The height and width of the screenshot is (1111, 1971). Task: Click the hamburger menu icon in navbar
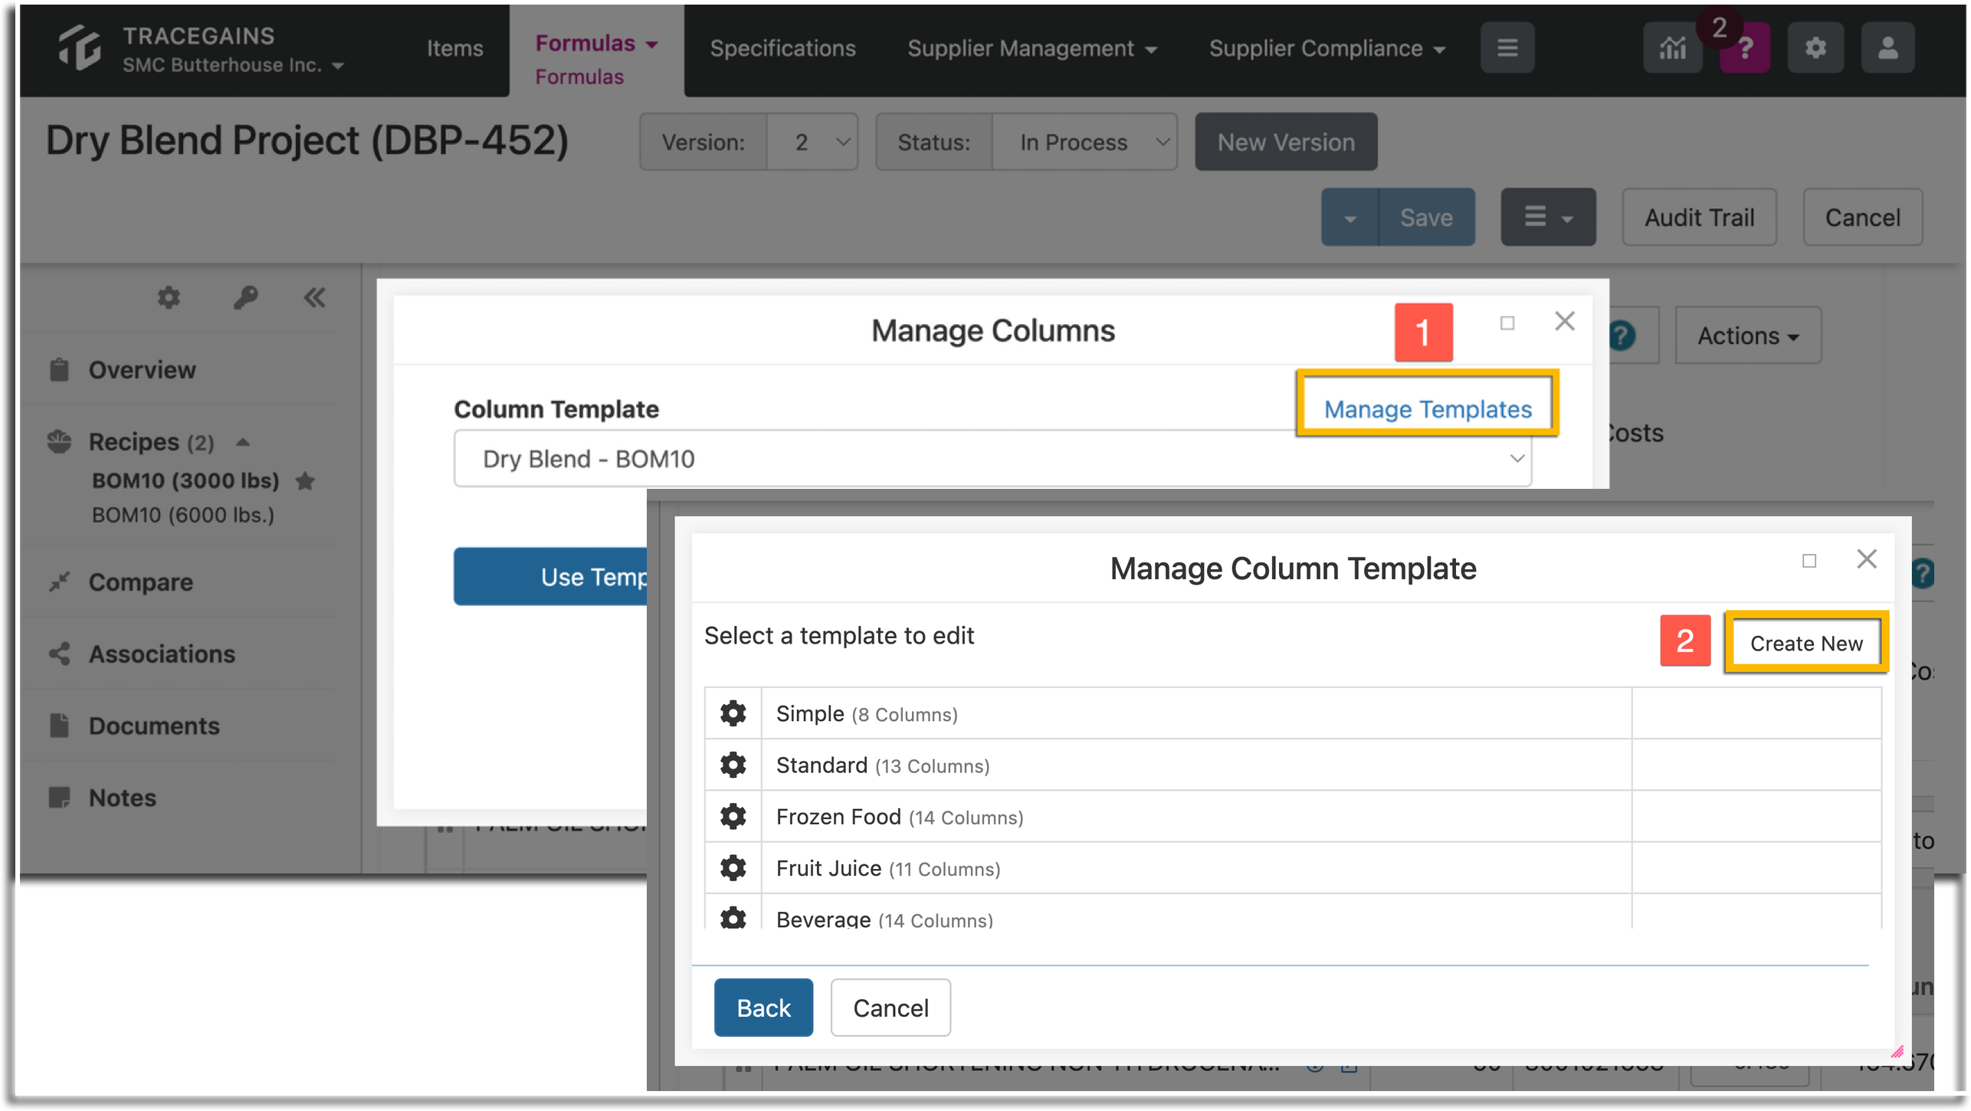pos(1507,48)
